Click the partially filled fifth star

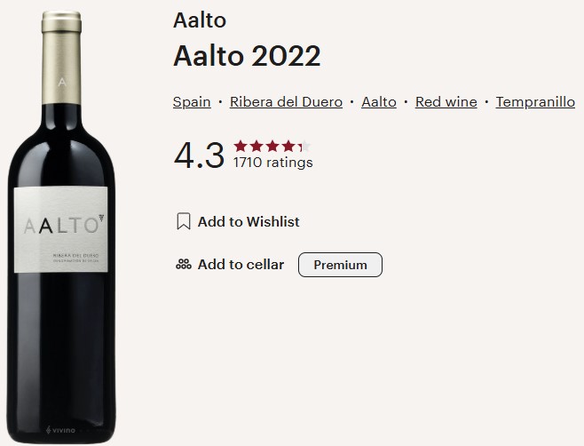(304, 147)
